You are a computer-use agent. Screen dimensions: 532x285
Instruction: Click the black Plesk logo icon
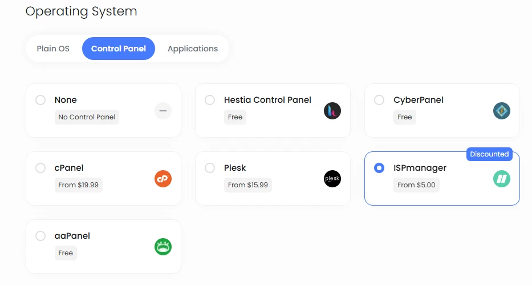pos(332,179)
